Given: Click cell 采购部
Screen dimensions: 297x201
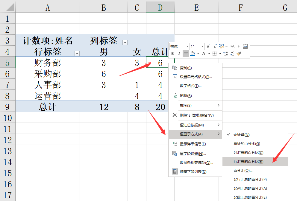Looking at the screenshot, I should tap(48, 74).
